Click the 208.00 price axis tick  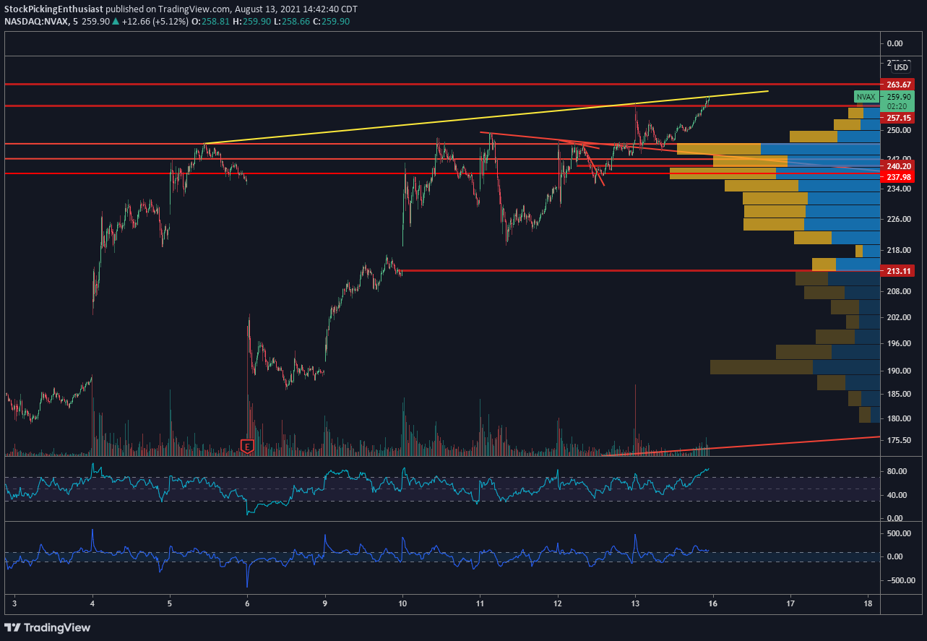pyautogui.click(x=898, y=291)
